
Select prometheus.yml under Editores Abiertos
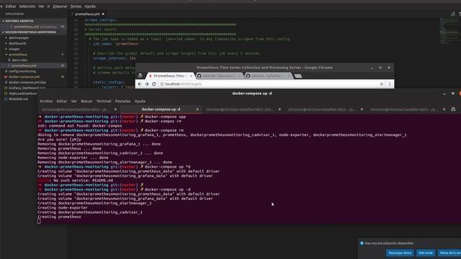[27, 27]
